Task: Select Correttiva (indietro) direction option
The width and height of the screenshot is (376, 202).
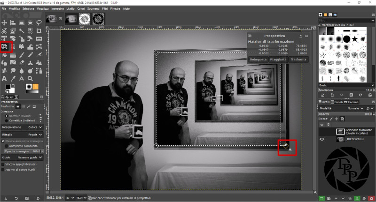Action: tap(3, 120)
